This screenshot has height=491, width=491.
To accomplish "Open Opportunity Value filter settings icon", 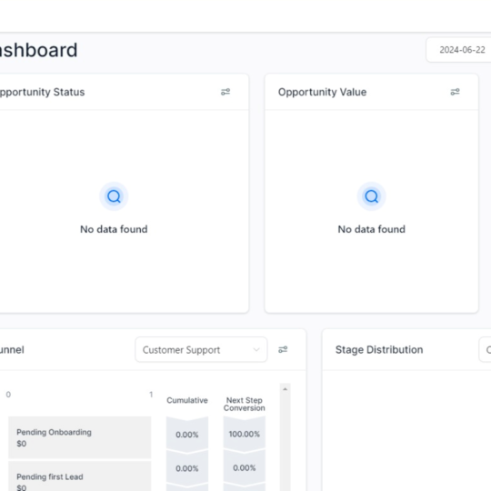I will click(455, 92).
